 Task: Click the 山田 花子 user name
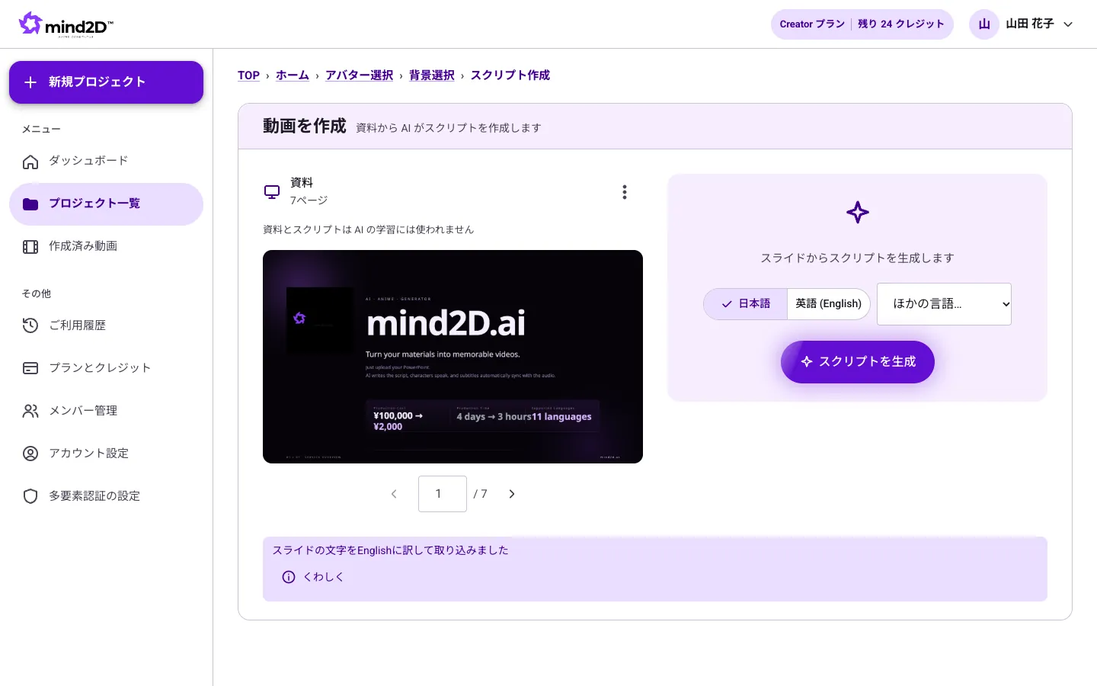(x=1030, y=24)
